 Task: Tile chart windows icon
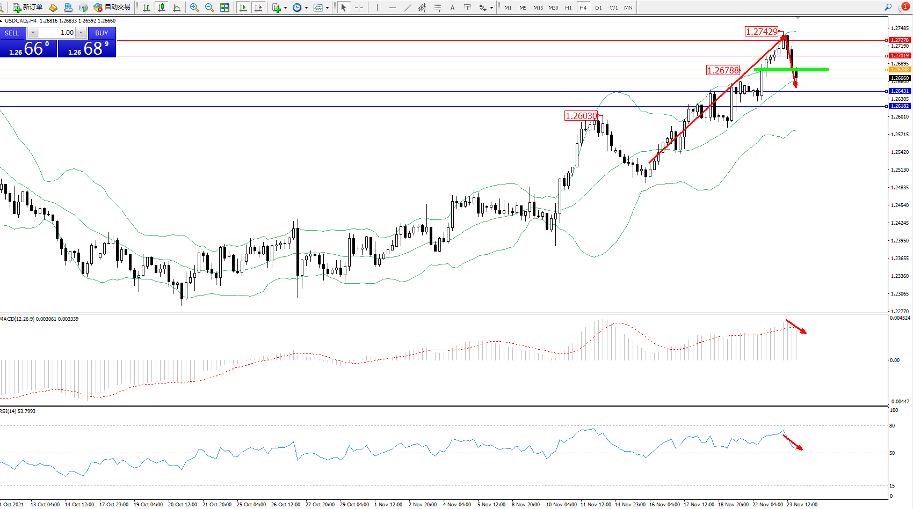pos(224,8)
